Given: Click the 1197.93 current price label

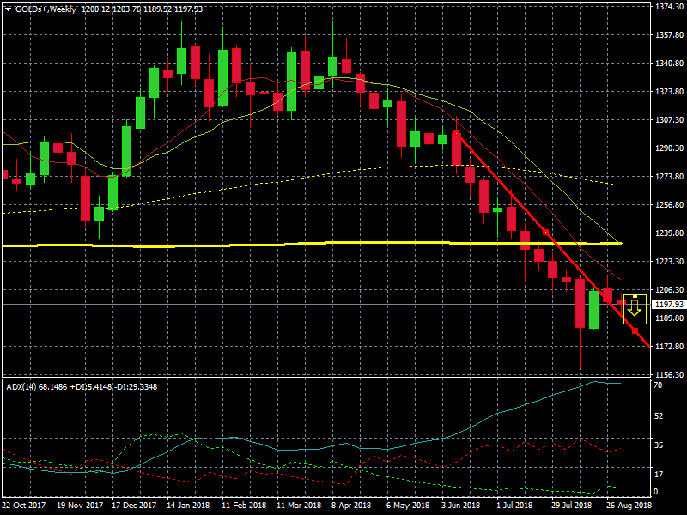Looking at the screenshot, I should (x=668, y=304).
